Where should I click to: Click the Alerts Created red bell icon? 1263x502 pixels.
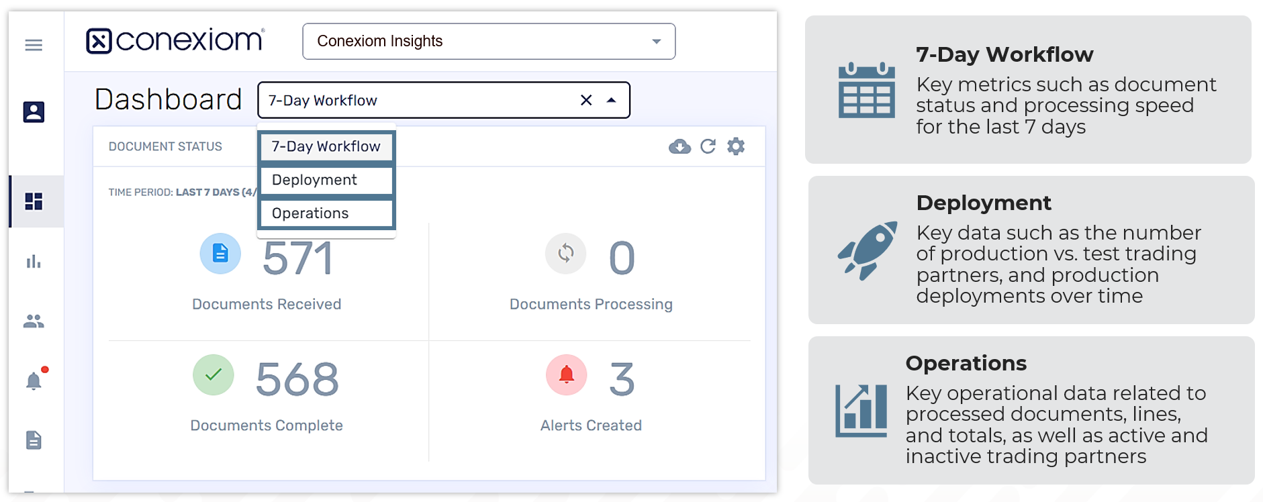pyautogui.click(x=566, y=374)
